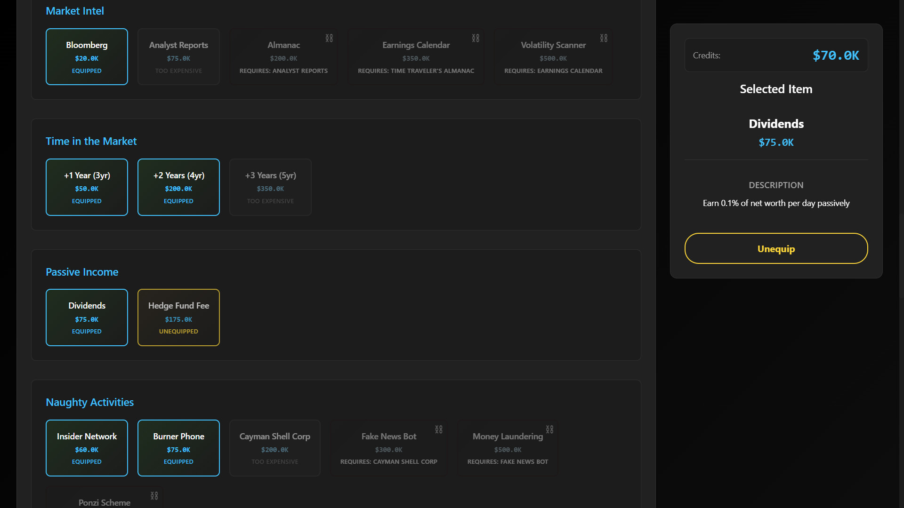The height and width of the screenshot is (508, 904).
Task: Select the Burner Phone equipped card
Action: (x=178, y=448)
